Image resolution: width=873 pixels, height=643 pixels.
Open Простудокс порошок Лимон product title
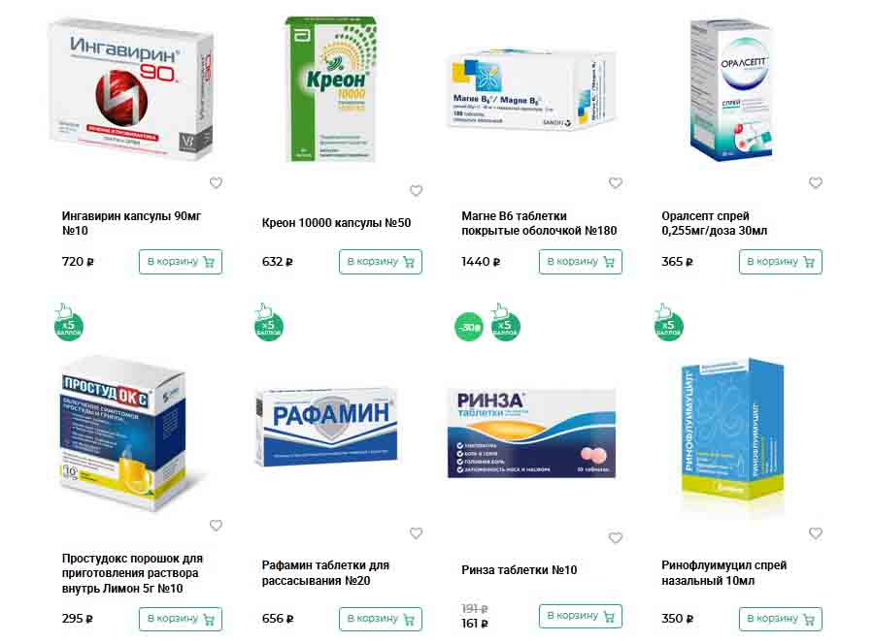132,573
